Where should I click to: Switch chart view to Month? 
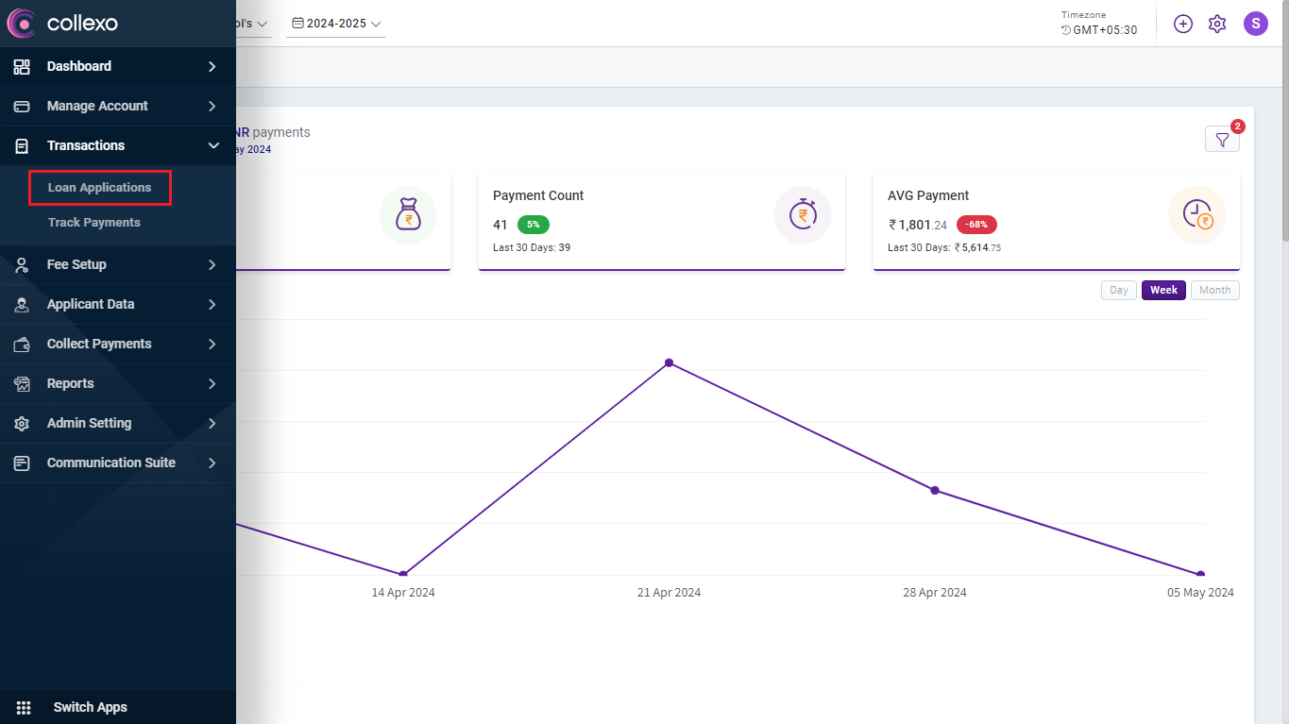coord(1214,291)
